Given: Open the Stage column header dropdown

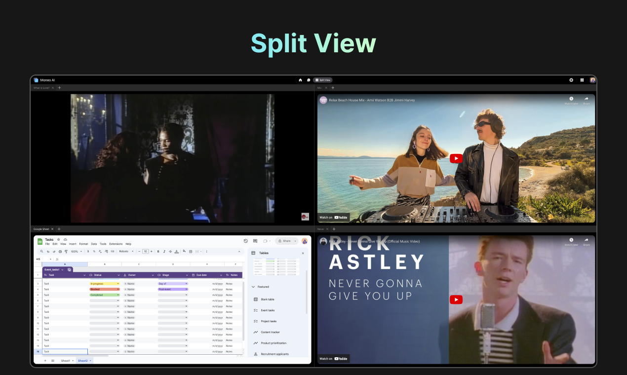Looking at the screenshot, I should pyautogui.click(x=187, y=275).
